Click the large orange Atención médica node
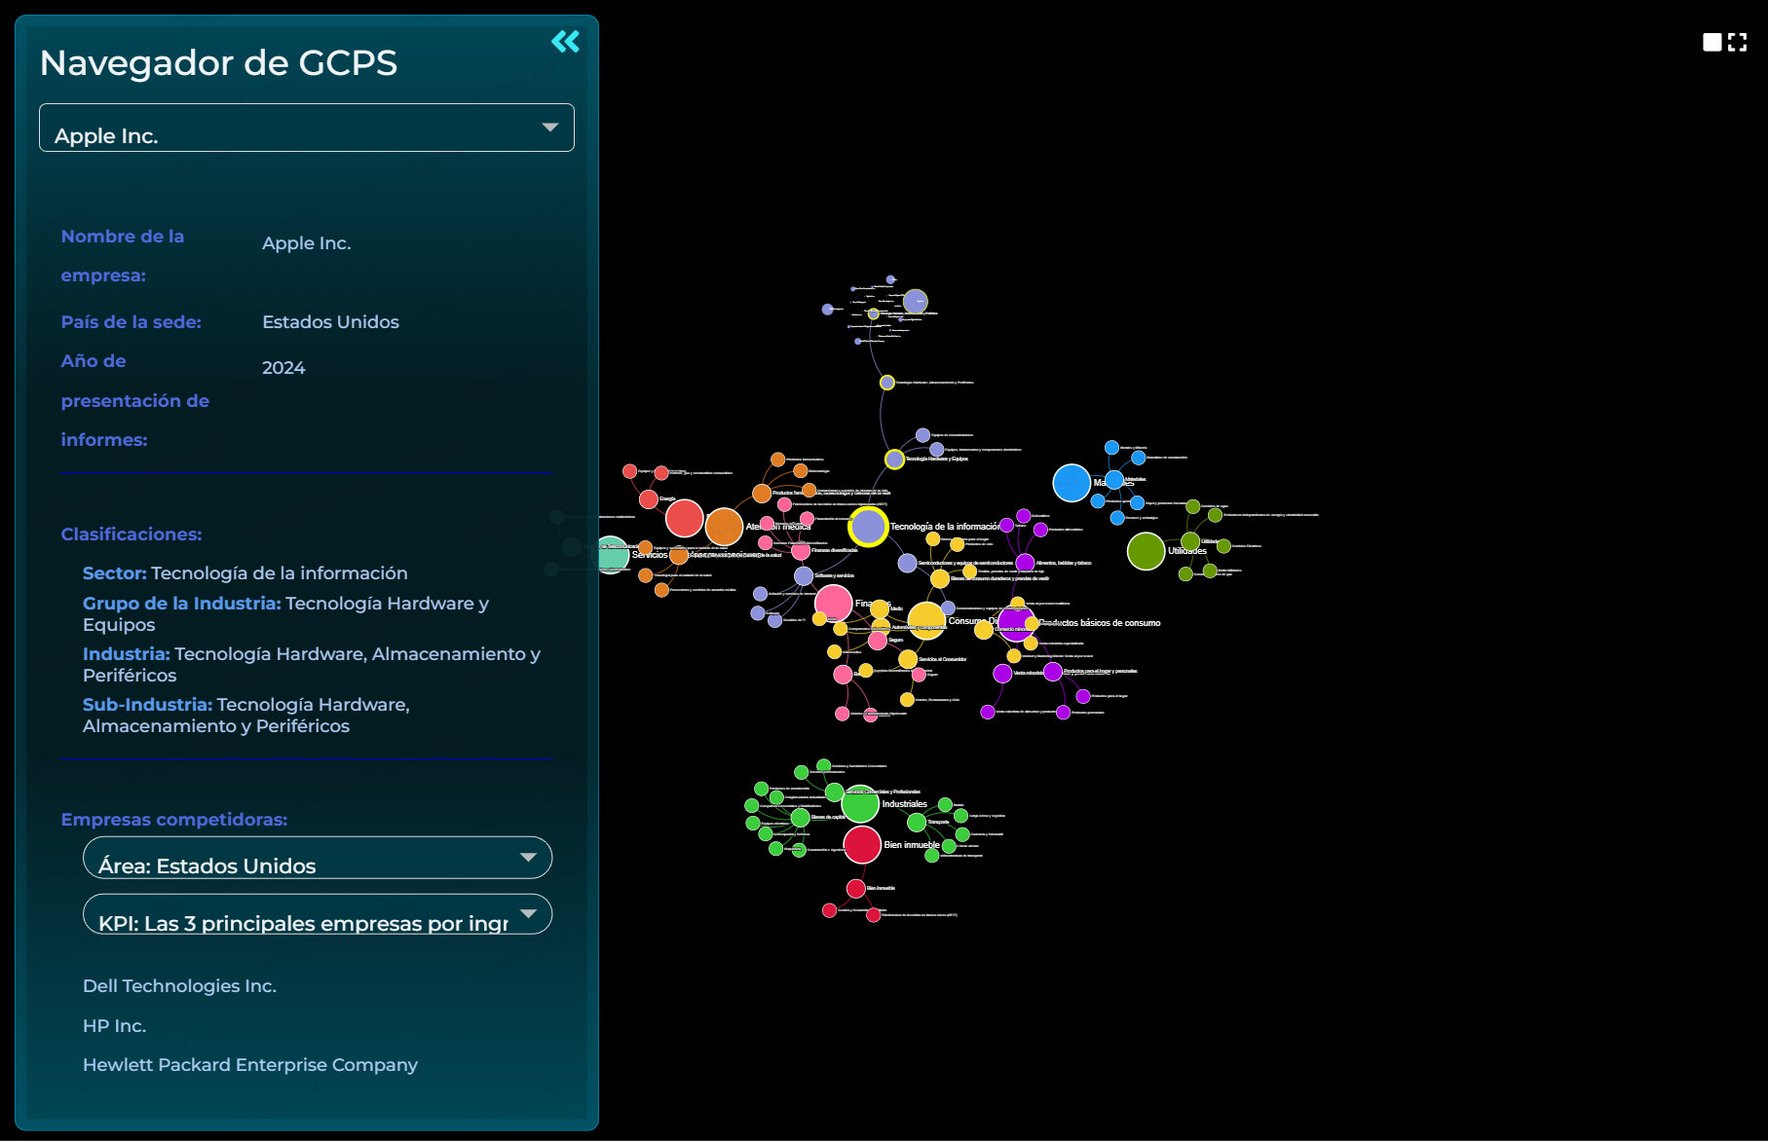 click(x=724, y=527)
